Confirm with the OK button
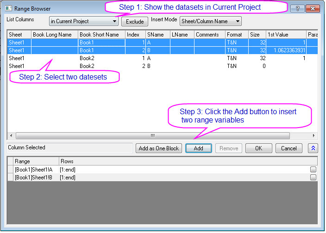 pyautogui.click(x=258, y=148)
